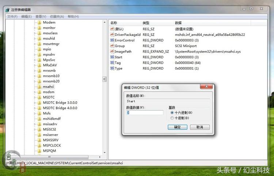
Task: Click the ImagePath string value icon
Action: coord(112,51)
